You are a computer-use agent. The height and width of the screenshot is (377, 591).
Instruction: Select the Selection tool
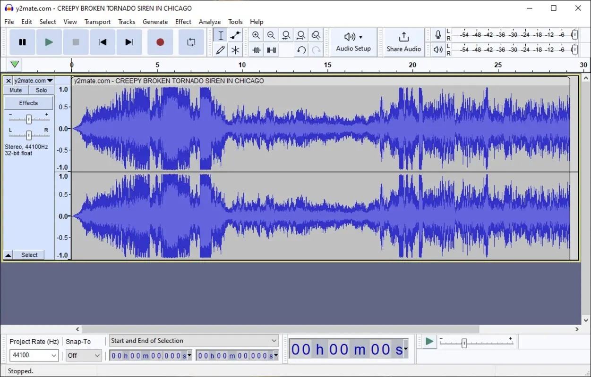[x=220, y=35]
